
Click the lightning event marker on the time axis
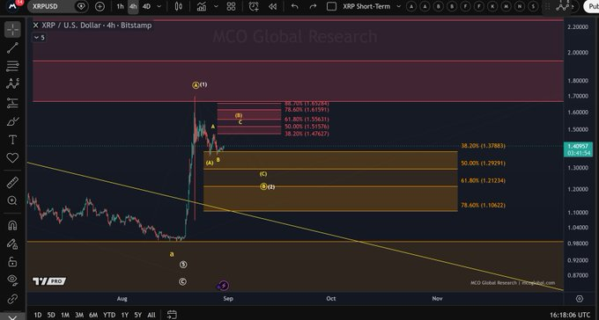(224, 286)
